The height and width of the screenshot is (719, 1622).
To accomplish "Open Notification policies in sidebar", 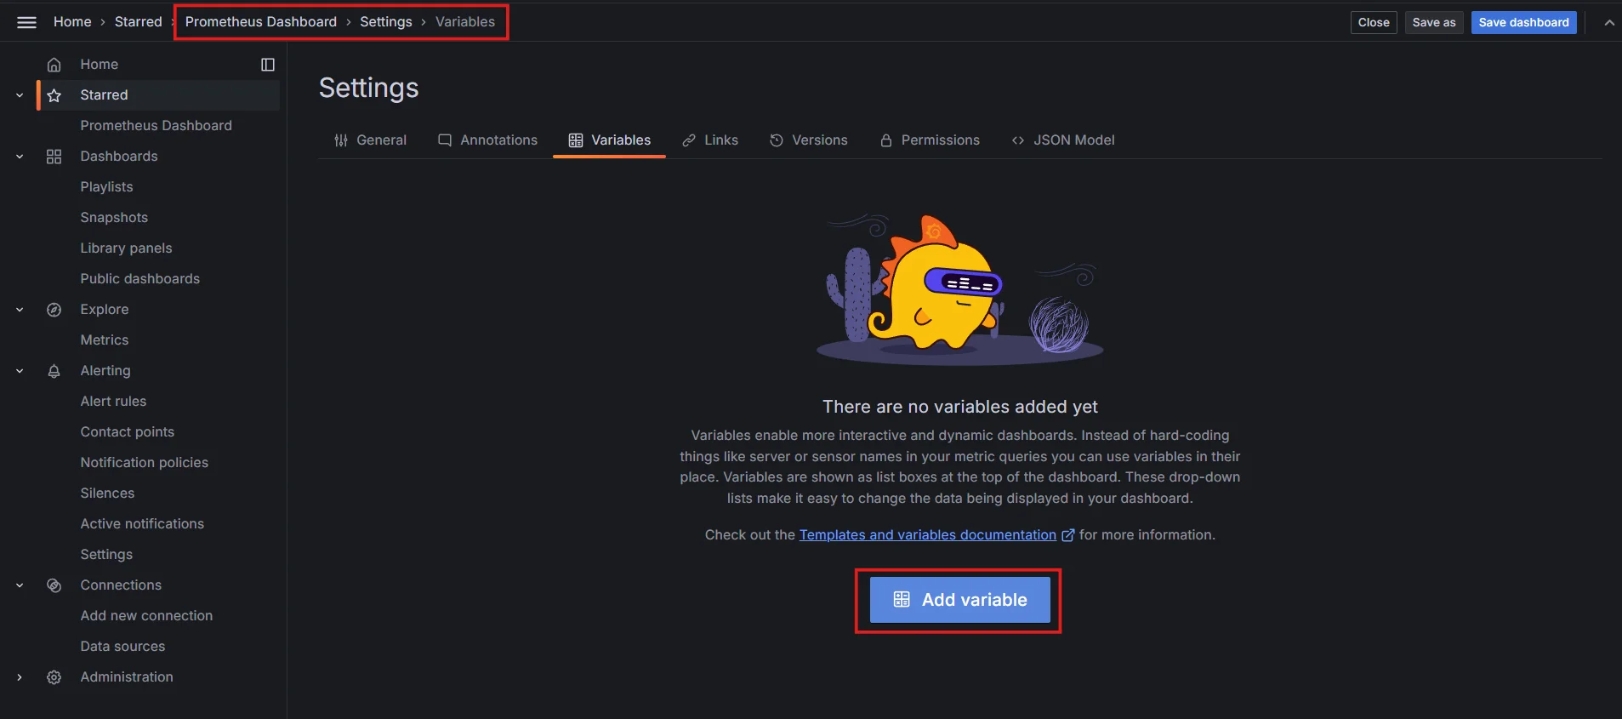I will (145, 463).
